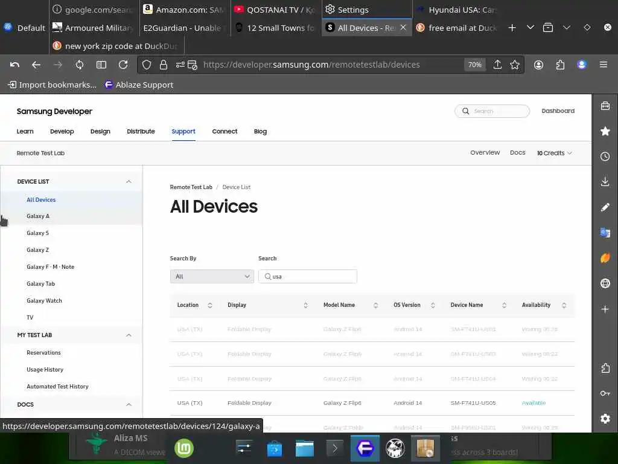This screenshot has height=464, width=618.
Task: Open the sidebar globe web panel
Action: pos(605,283)
